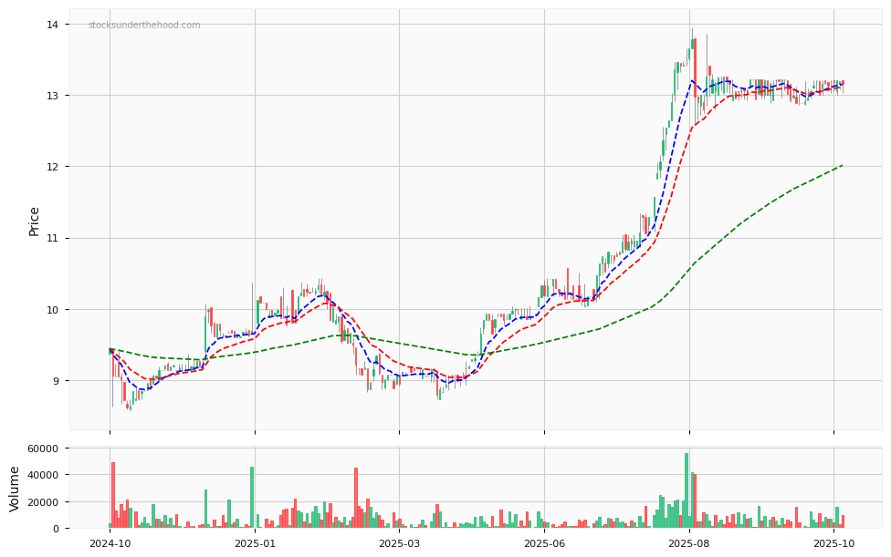Select the 2025-01 date tick label
The width and height of the screenshot is (891, 557).
pos(255,543)
